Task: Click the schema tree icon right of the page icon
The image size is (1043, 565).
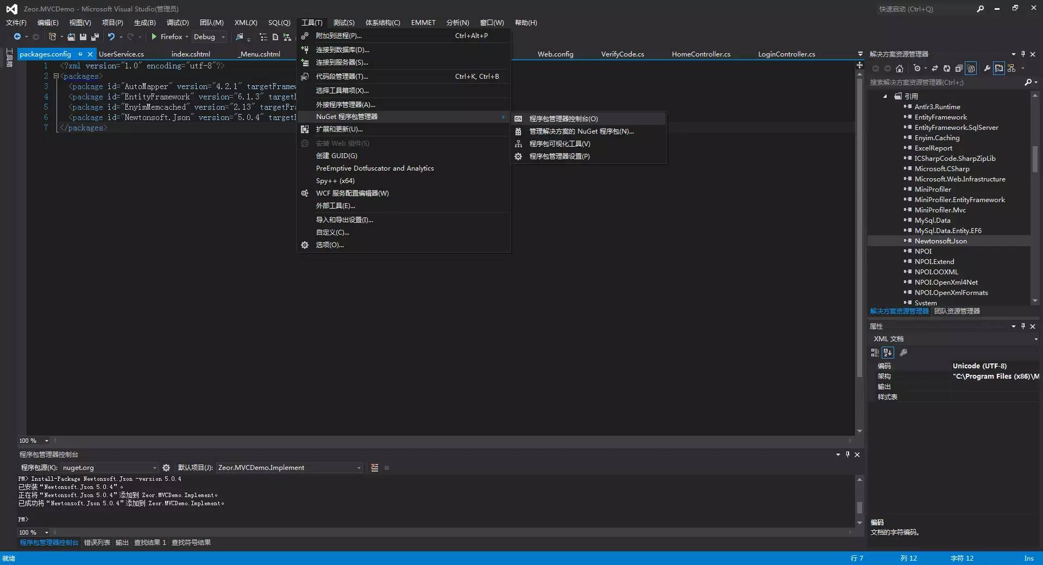Action: [x=287, y=37]
